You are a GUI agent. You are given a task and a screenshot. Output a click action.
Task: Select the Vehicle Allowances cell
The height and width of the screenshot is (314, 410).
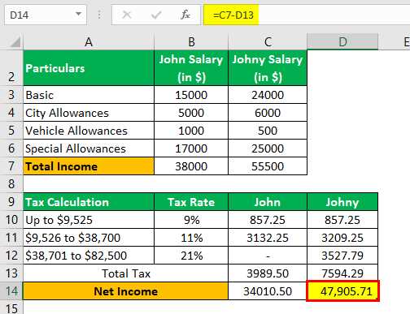(x=89, y=131)
